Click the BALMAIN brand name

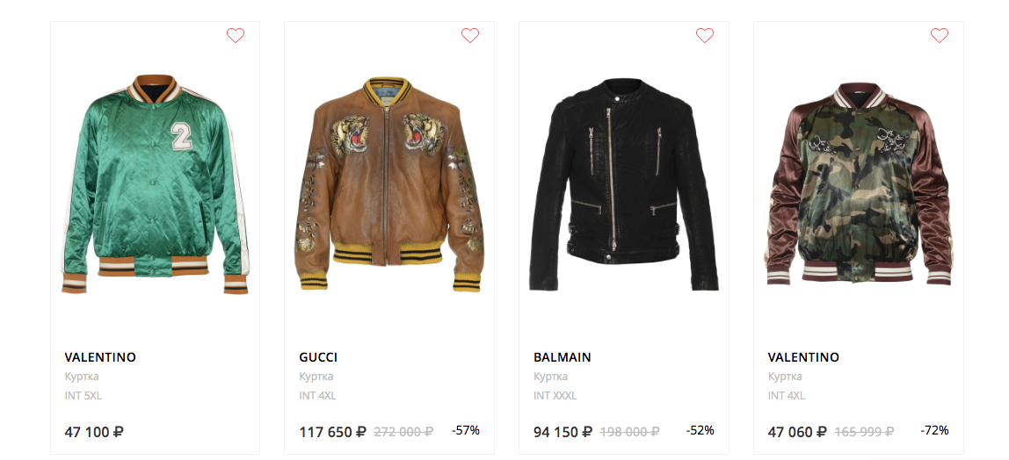[563, 357]
